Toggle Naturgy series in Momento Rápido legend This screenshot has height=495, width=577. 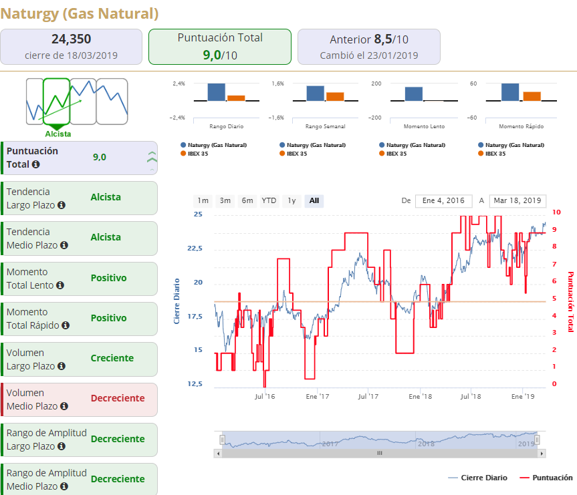(x=511, y=145)
